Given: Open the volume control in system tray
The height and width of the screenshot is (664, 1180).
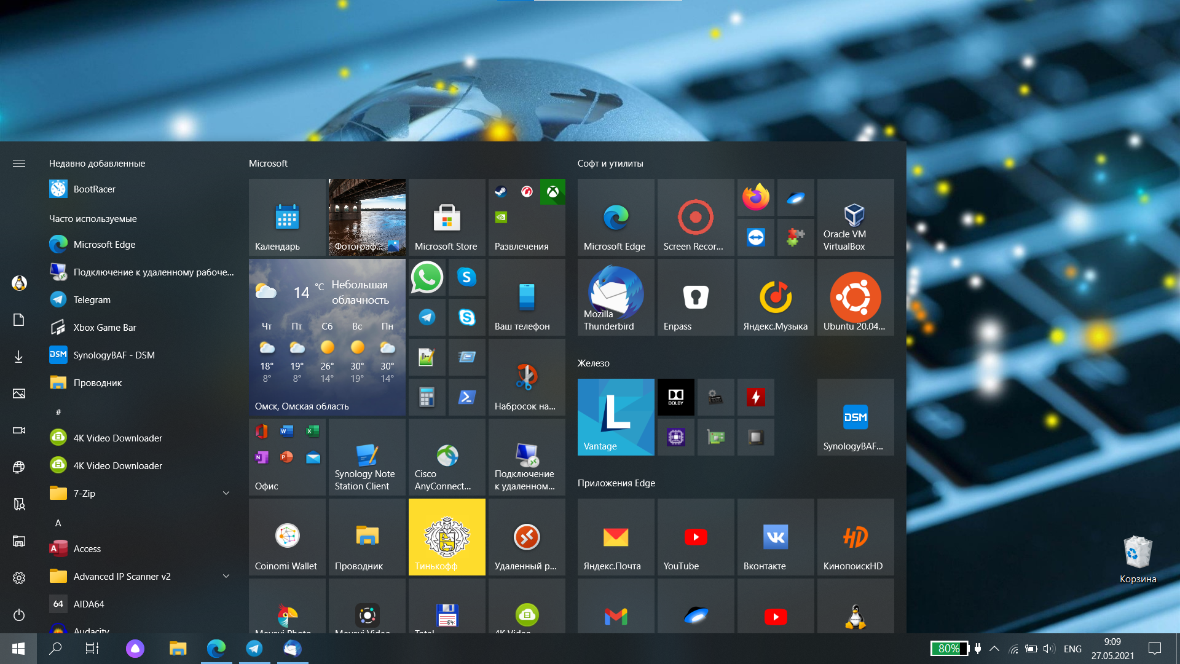Looking at the screenshot, I should 1049,649.
